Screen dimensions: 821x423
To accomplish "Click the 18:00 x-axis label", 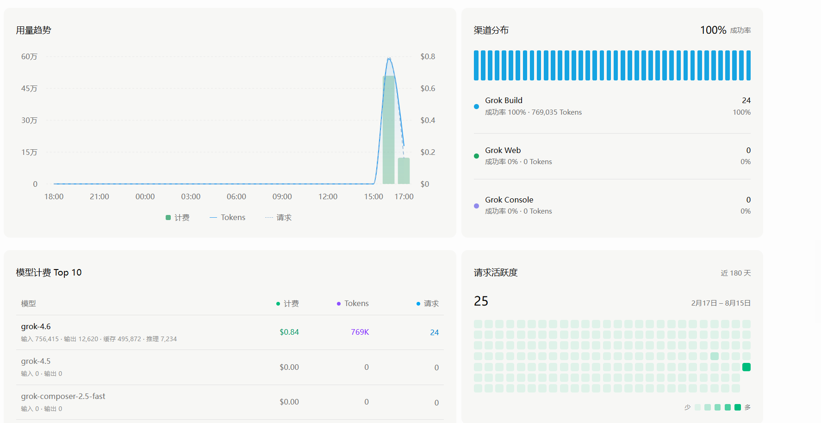I will tap(54, 196).
